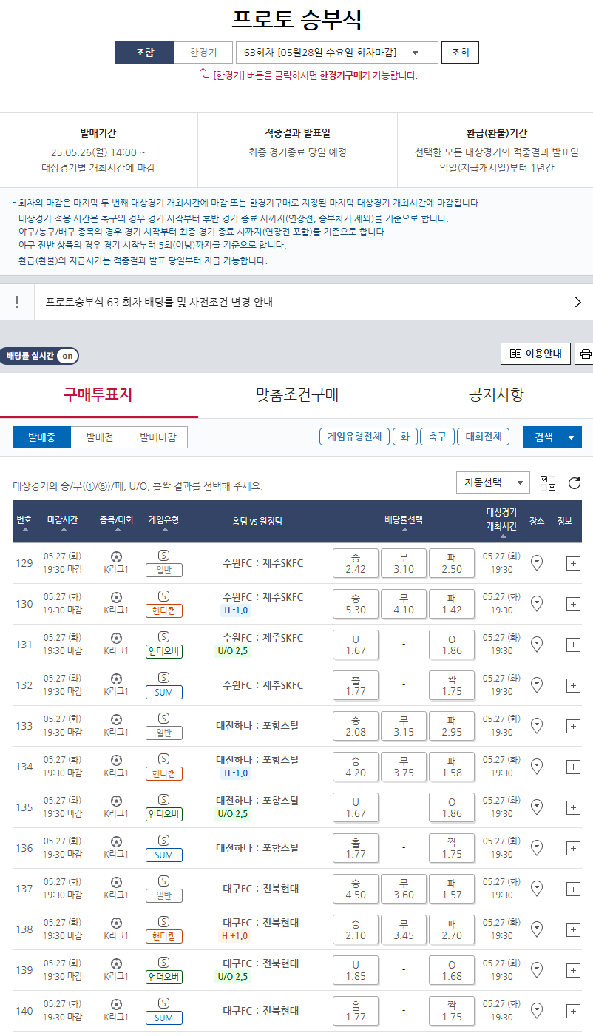Screen dimensions: 593x1036
Task: Expand info plus icon for match 137
Action: point(573,889)
